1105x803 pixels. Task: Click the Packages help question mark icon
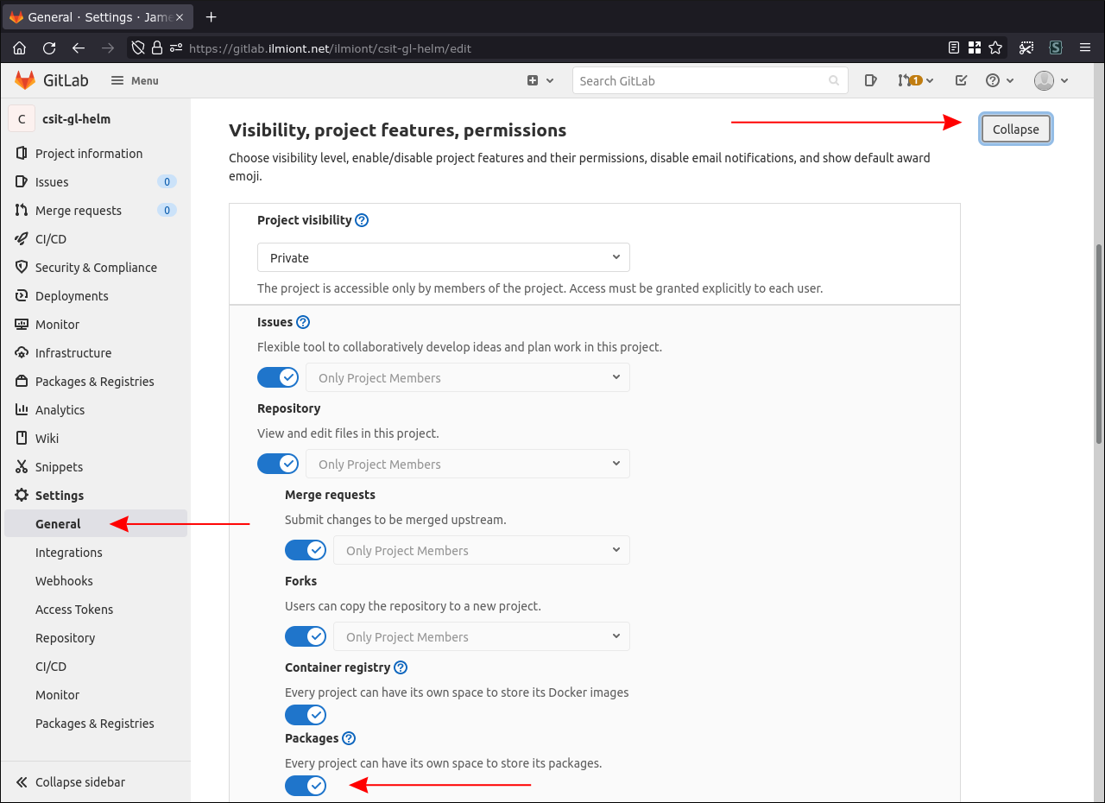348,738
